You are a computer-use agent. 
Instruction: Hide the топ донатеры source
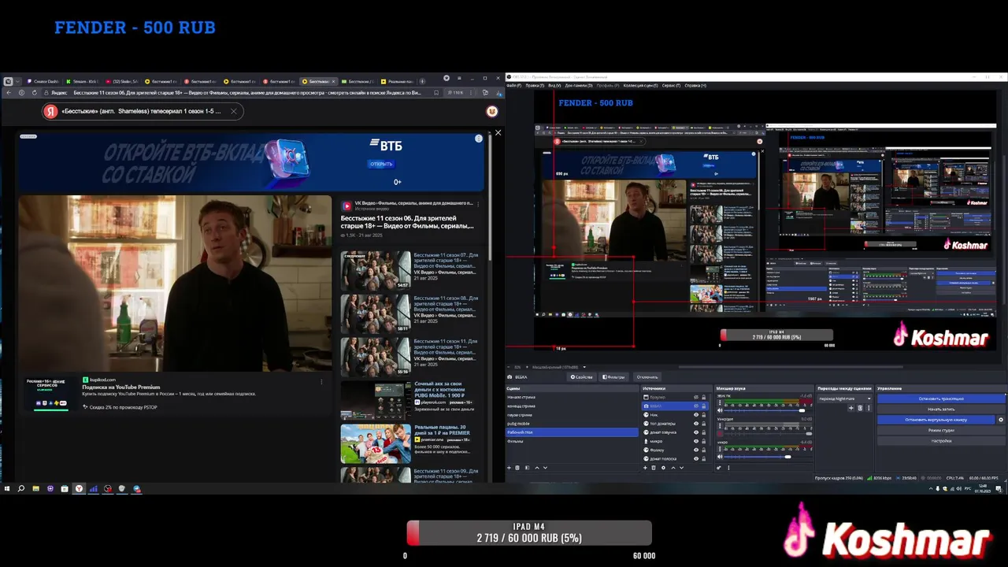[x=696, y=424]
